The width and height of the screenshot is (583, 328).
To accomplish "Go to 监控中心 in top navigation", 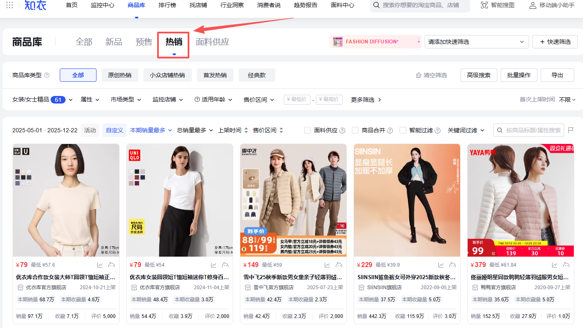I will point(102,5).
